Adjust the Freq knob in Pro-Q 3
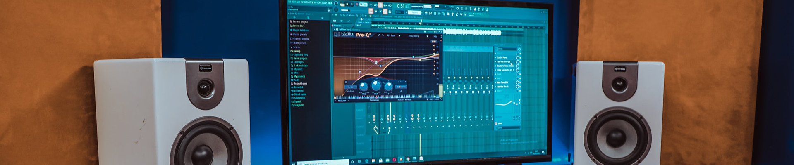This screenshot has width=794, height=165. [364, 87]
